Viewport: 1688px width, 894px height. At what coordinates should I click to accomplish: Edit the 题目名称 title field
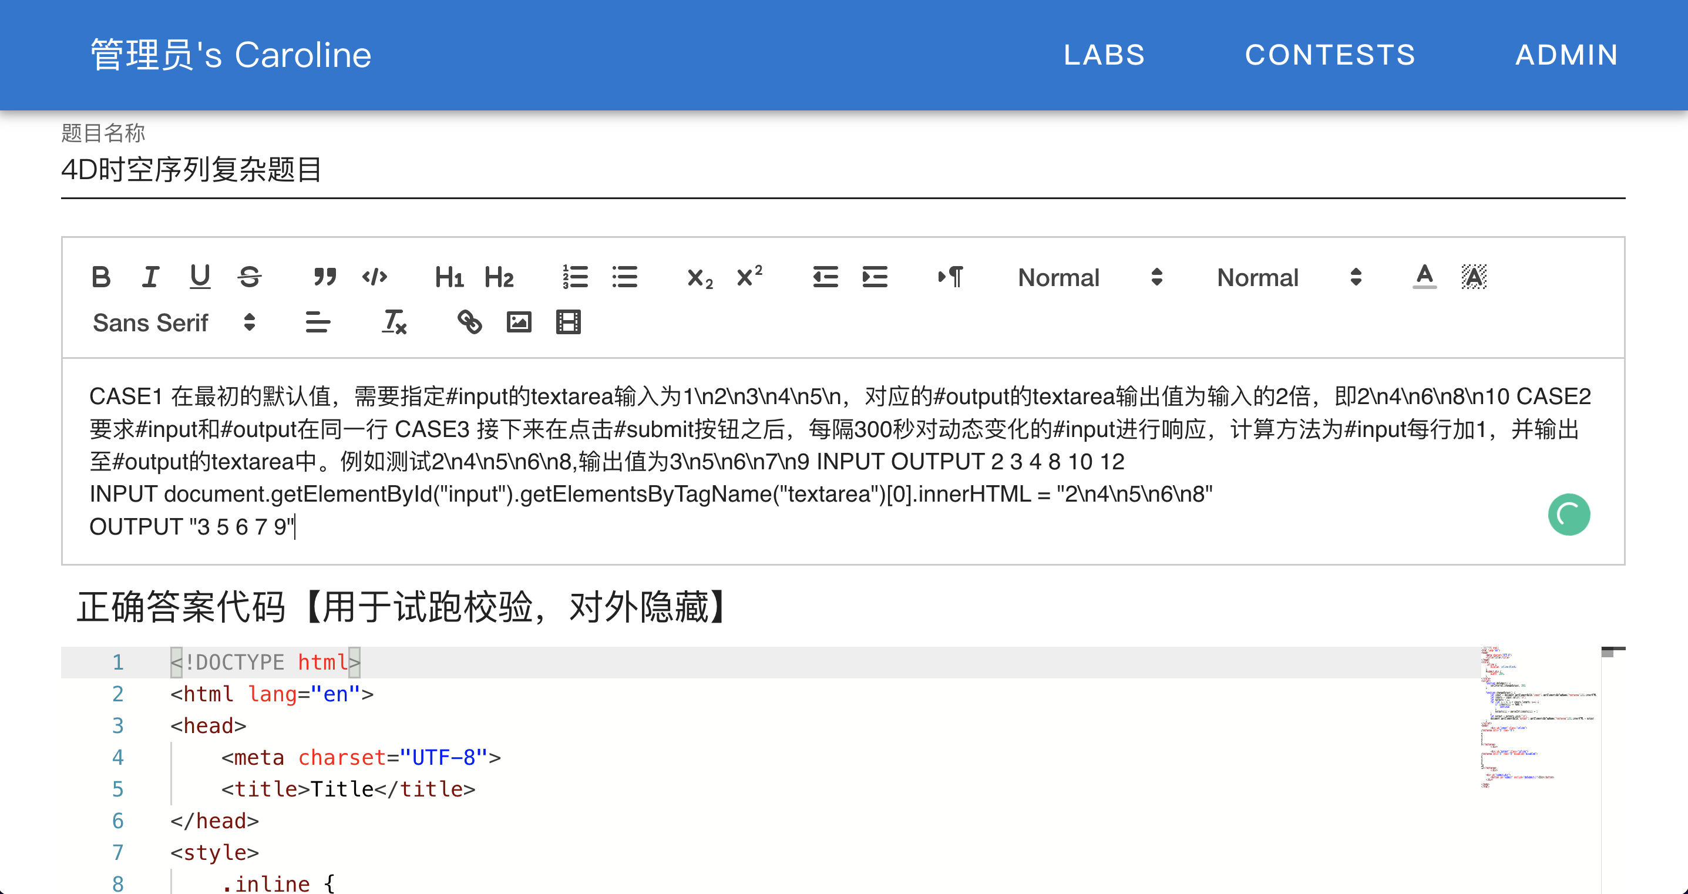(x=843, y=170)
